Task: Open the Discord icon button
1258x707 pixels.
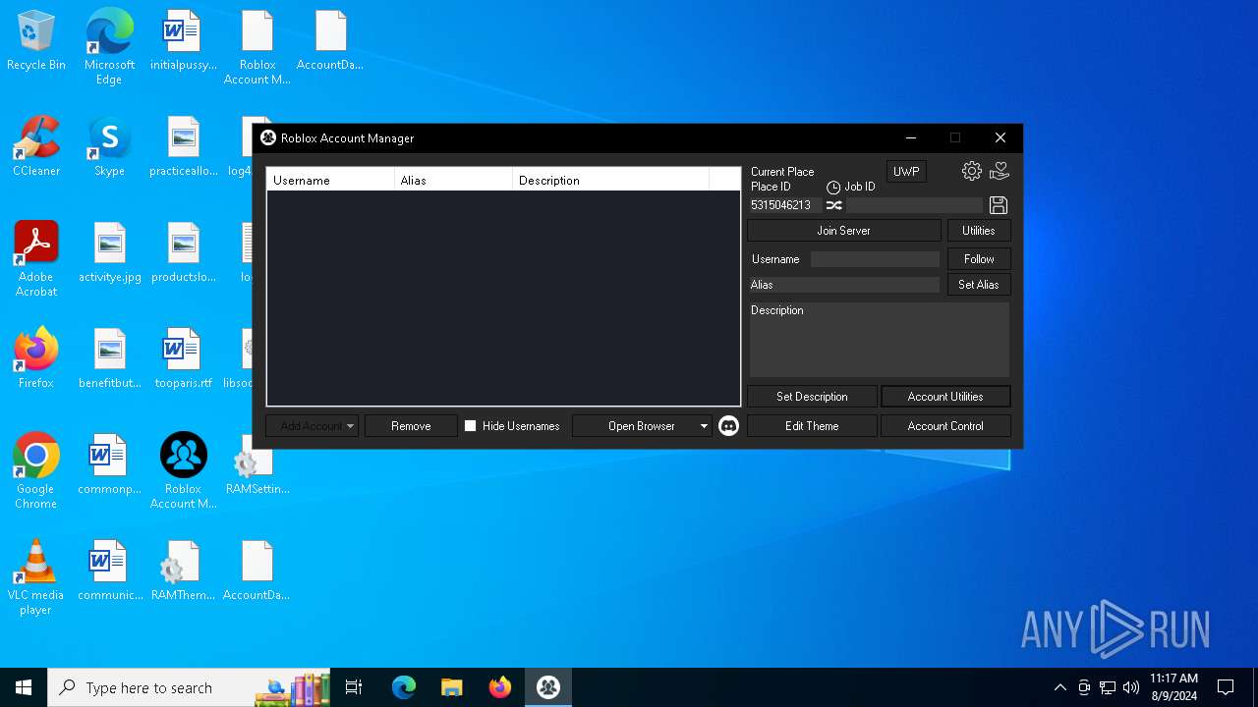Action: [x=728, y=426]
